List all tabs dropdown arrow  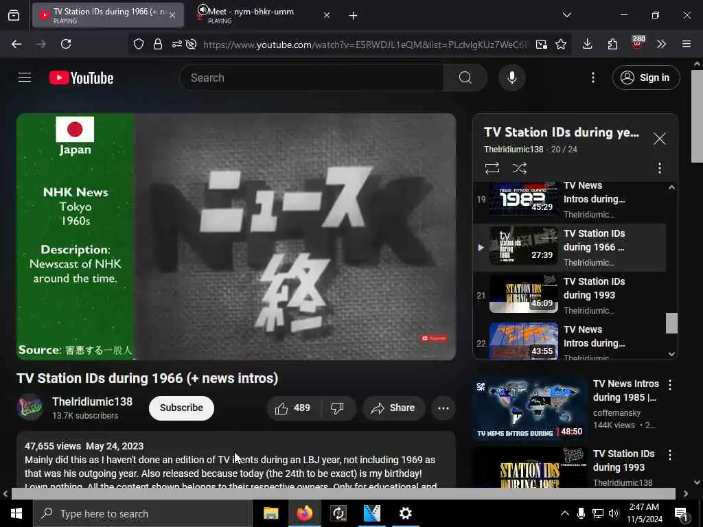pos(567,15)
